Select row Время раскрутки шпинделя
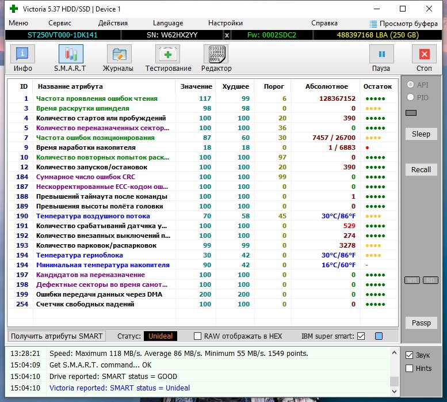This screenshot has height=402, width=447. (203, 108)
